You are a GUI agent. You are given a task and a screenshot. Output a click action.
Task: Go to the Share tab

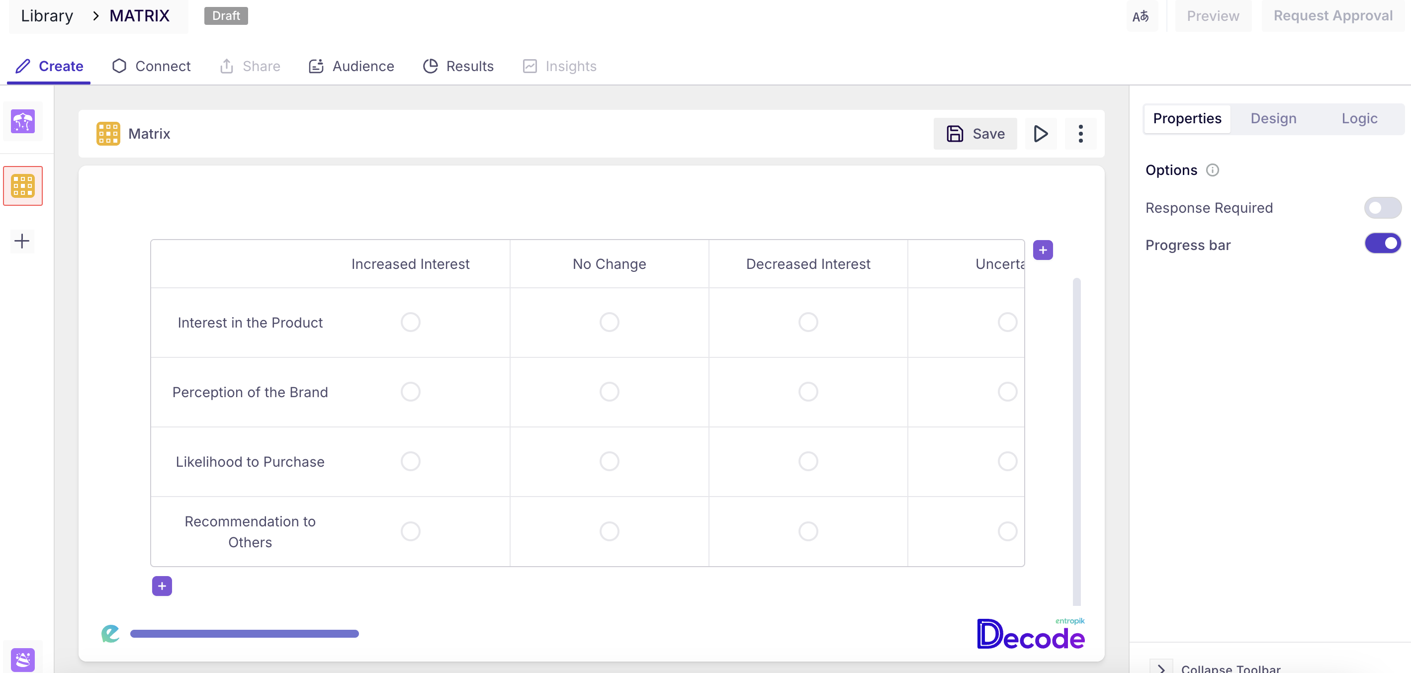click(x=250, y=66)
